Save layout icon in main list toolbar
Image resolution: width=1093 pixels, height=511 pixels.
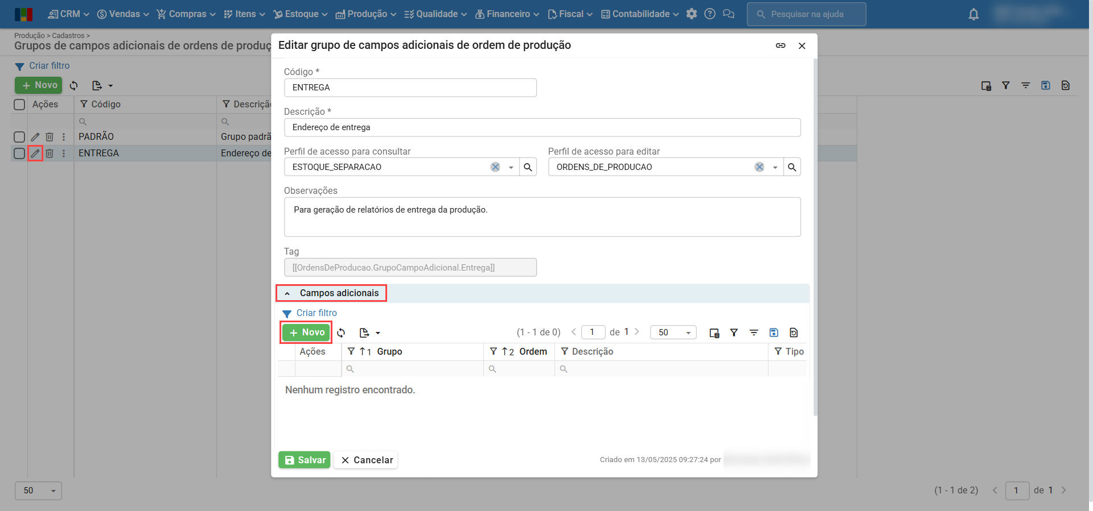(1046, 85)
